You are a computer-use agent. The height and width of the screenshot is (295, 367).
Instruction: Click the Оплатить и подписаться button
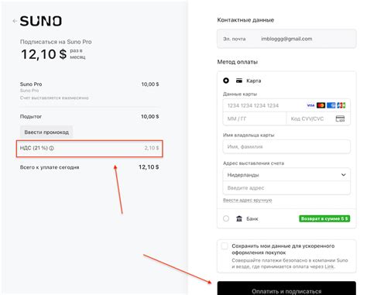click(286, 289)
